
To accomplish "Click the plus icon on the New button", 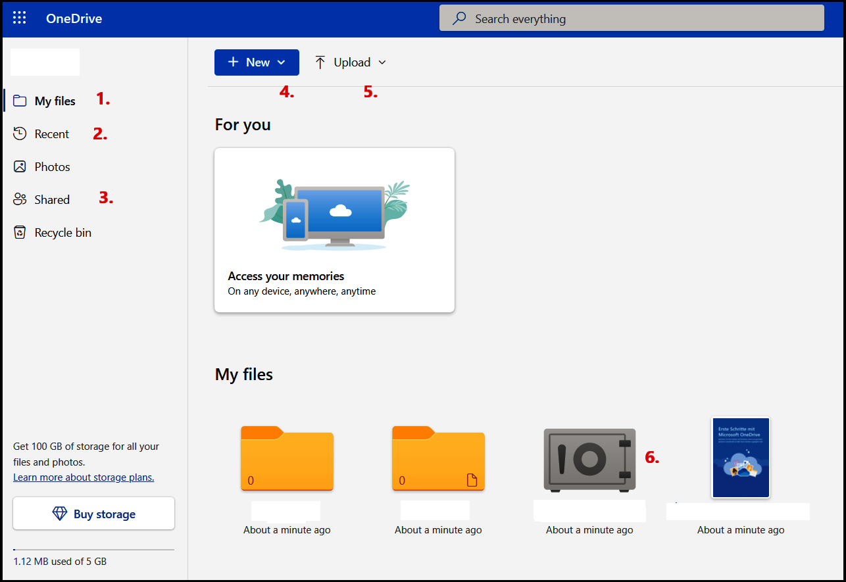I will pos(233,62).
